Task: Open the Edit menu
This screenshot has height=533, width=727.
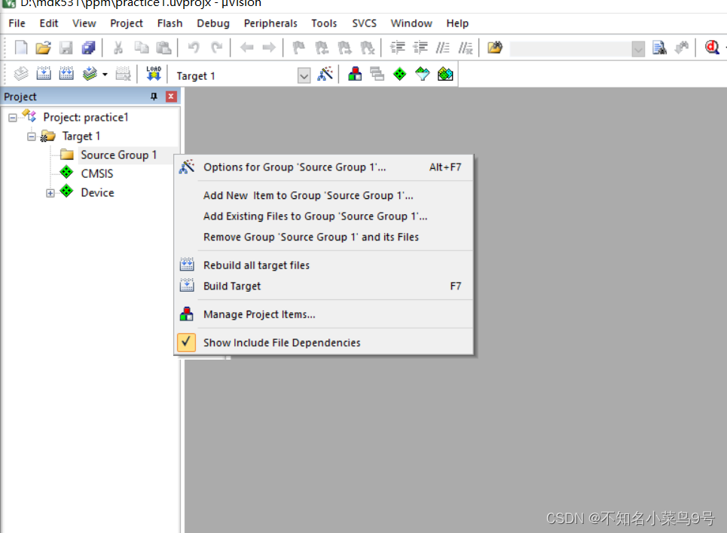Action: coord(49,23)
